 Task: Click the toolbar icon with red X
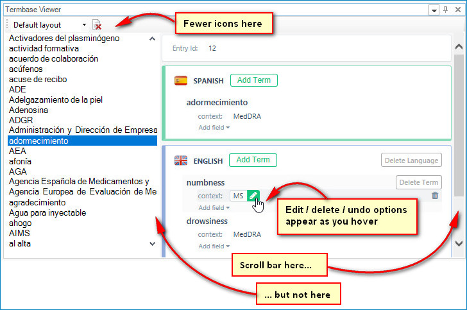[x=97, y=25]
